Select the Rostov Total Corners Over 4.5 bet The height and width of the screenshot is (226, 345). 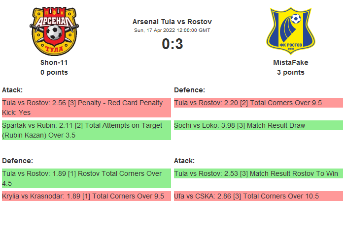tap(86, 178)
